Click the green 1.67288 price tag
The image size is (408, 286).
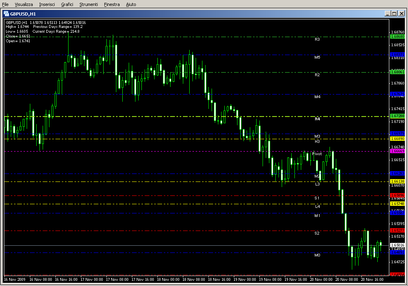(397, 116)
